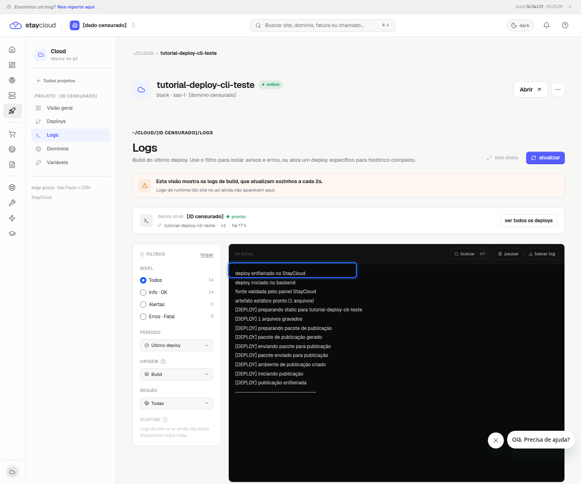
Task: Go back to Todos projetos
Action: point(56,81)
